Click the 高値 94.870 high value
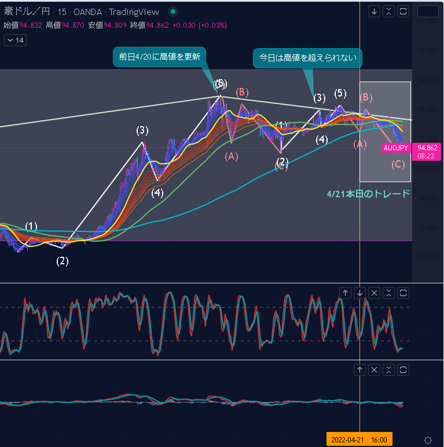Screen dimensions: 444x447 click(x=65, y=25)
